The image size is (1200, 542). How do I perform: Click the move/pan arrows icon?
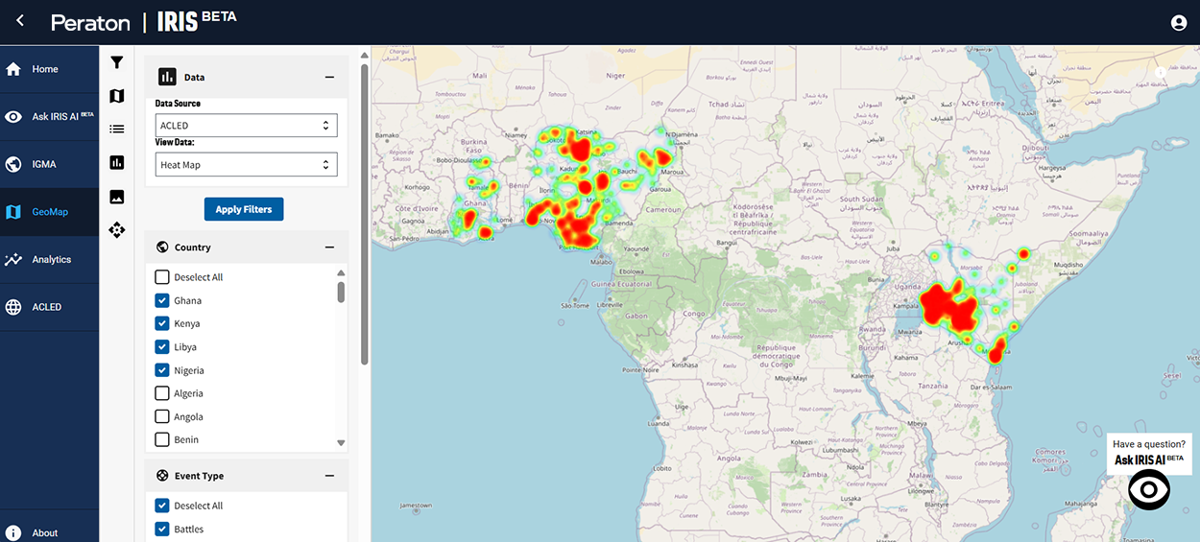click(117, 230)
